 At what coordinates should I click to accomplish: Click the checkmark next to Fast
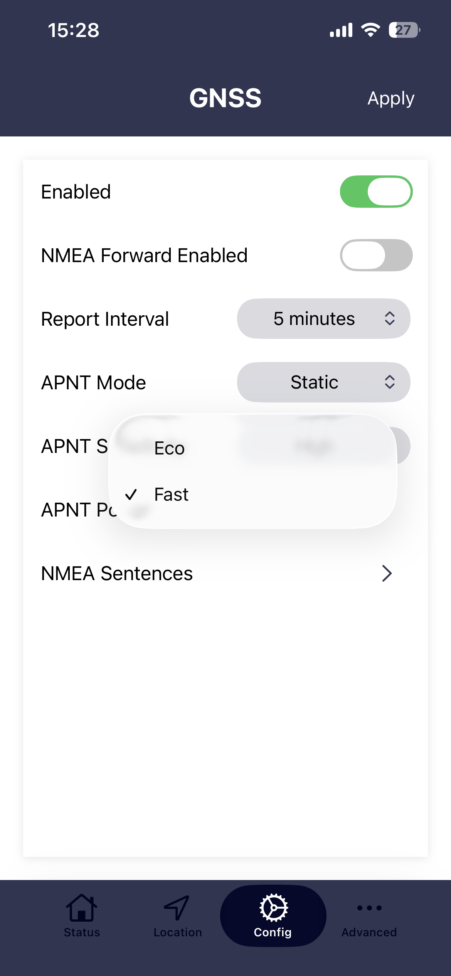(x=131, y=494)
